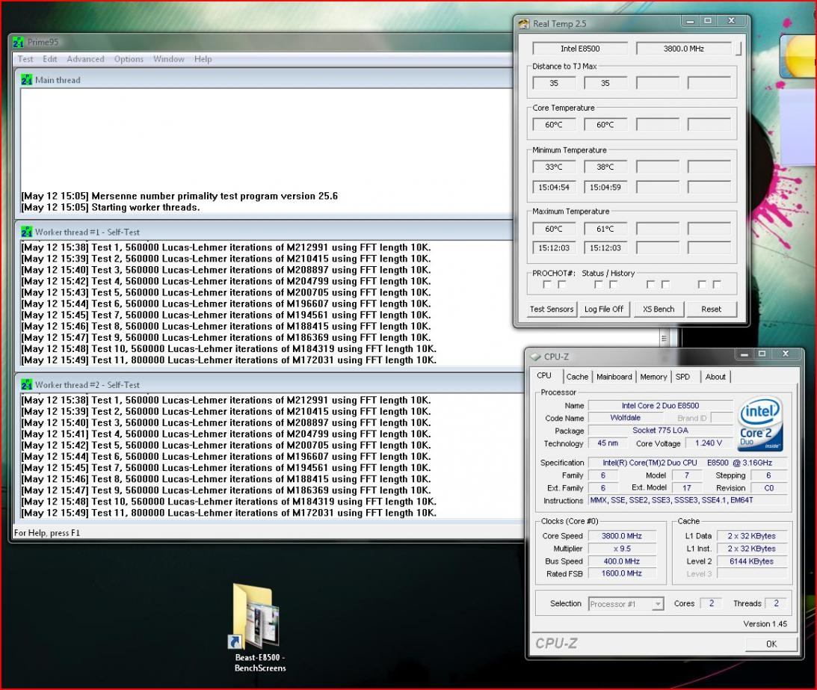Screen dimensions: 817x690
Task: Click the Version 1.45 label in CPU-Z
Action: coord(765,623)
